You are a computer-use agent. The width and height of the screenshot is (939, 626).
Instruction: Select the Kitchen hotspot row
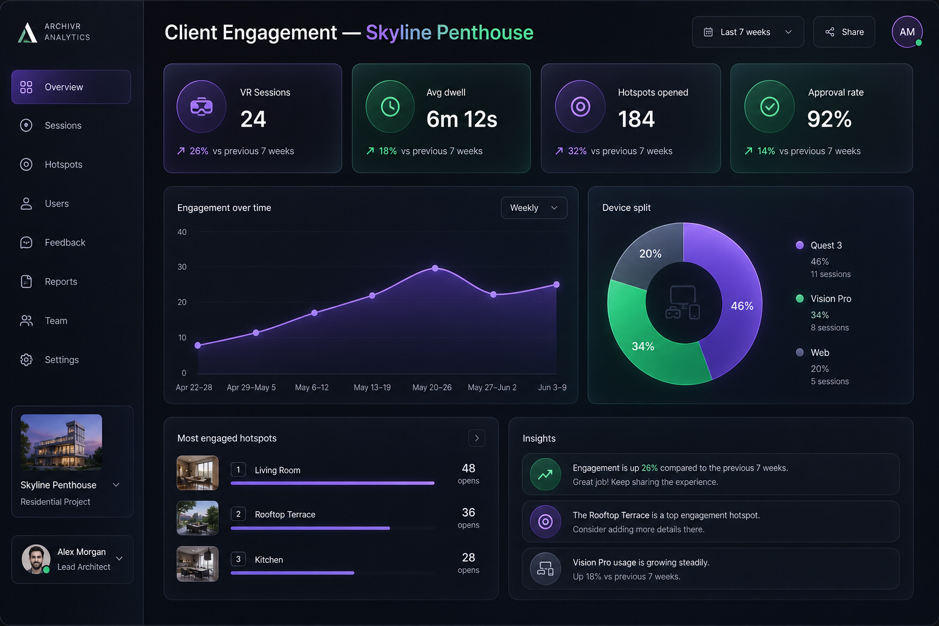click(x=330, y=563)
